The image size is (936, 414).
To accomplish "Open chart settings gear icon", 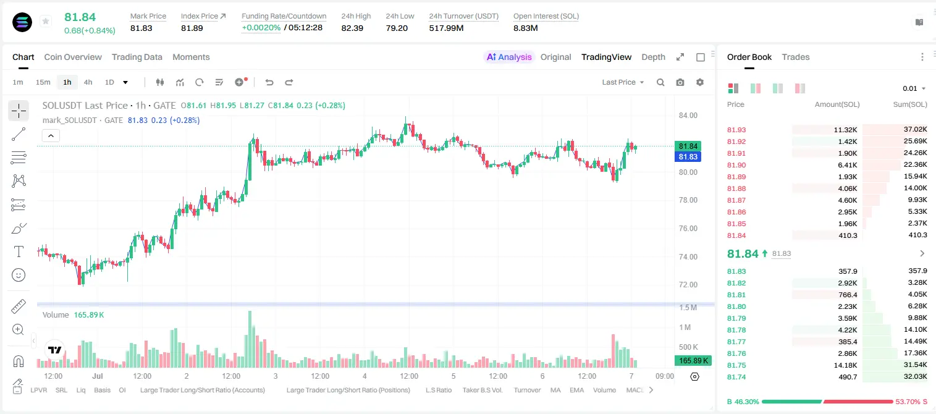I will [x=700, y=82].
